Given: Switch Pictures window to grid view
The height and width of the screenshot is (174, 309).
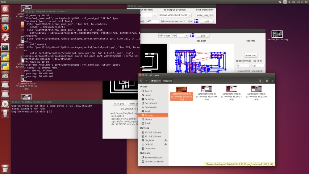Looking at the screenshot, I should 272,81.
